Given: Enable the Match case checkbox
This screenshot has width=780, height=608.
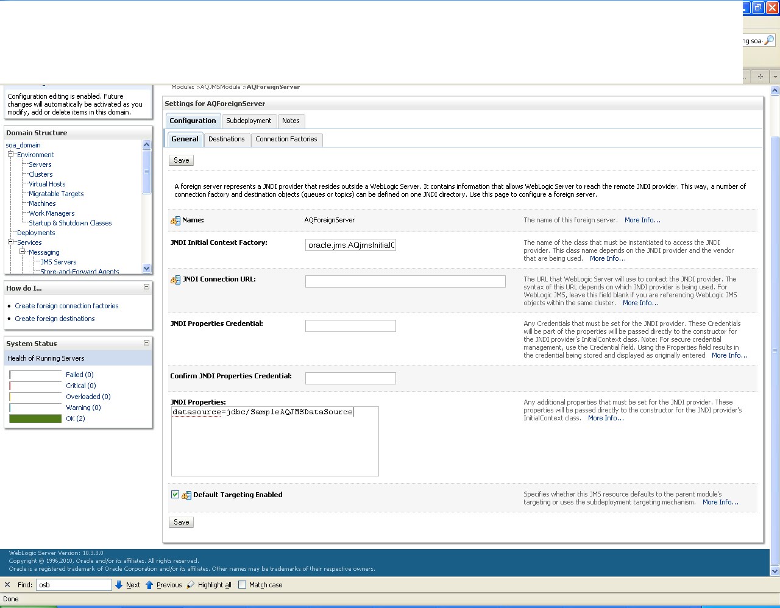Looking at the screenshot, I should (242, 585).
